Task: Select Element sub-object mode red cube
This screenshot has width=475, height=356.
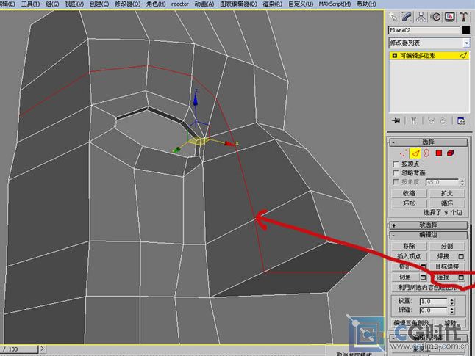Action: point(451,153)
